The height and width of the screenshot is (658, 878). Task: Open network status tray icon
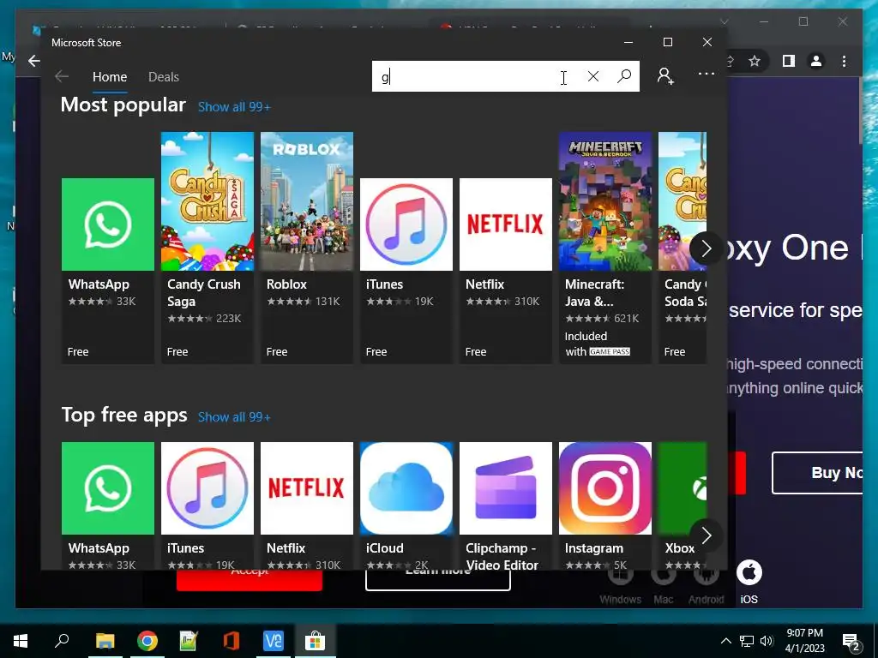747,641
